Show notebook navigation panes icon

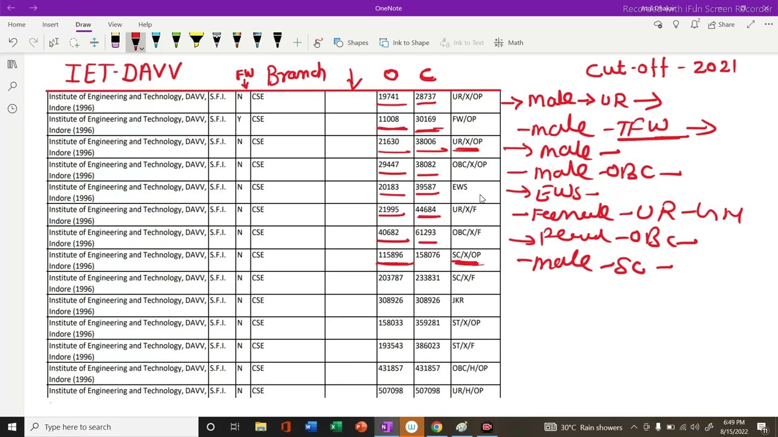pyautogui.click(x=12, y=64)
